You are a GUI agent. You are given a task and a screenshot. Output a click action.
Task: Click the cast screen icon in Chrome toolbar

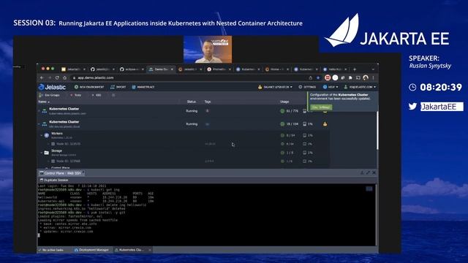coord(358,78)
